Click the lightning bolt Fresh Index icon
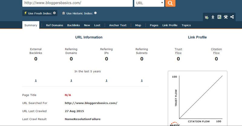The image size is (242, 126). 25,13
